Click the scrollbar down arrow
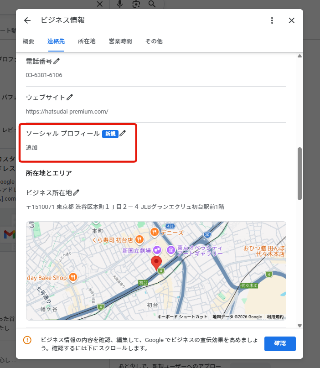The width and height of the screenshot is (320, 368). tap(299, 326)
